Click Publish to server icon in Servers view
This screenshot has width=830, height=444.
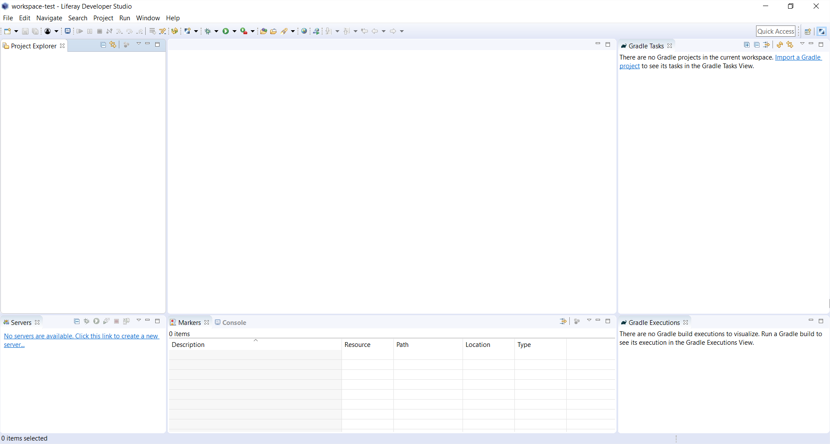[126, 321]
